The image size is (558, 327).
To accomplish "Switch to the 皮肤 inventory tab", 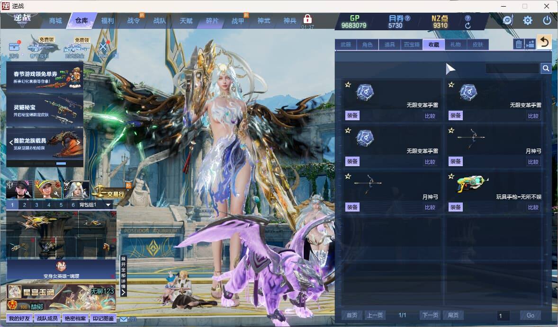I will (x=478, y=44).
